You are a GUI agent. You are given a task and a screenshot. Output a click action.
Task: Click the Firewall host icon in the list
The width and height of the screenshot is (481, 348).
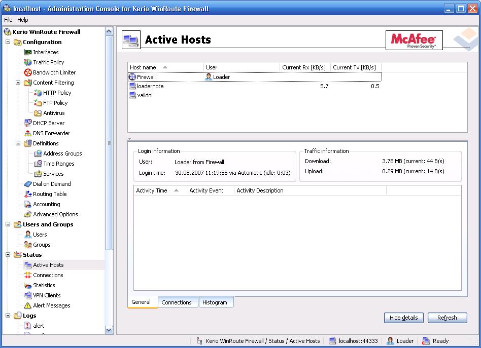click(132, 77)
